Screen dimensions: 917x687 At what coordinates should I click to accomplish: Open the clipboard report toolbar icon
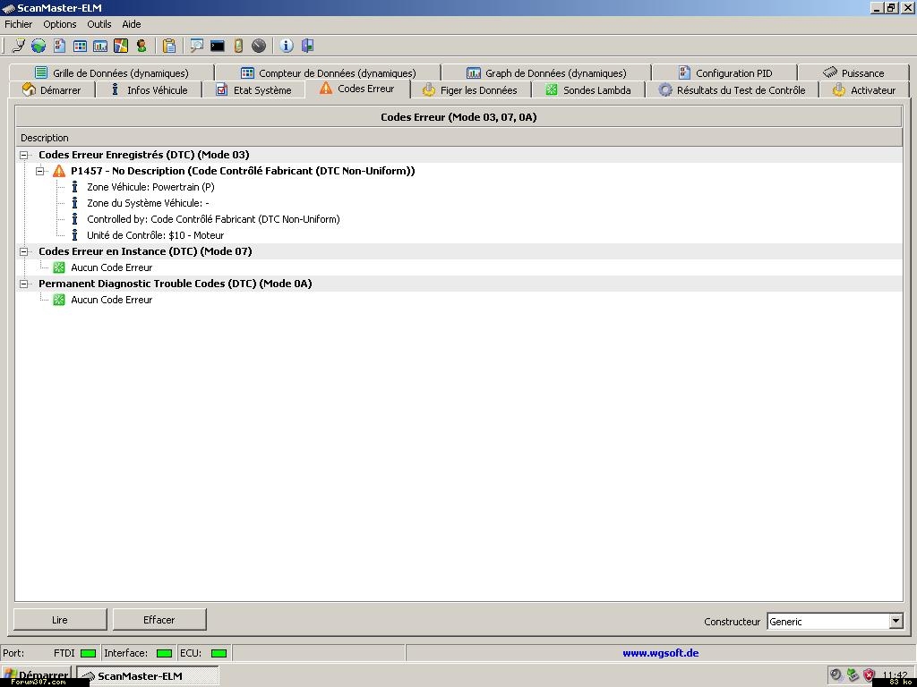pos(168,46)
